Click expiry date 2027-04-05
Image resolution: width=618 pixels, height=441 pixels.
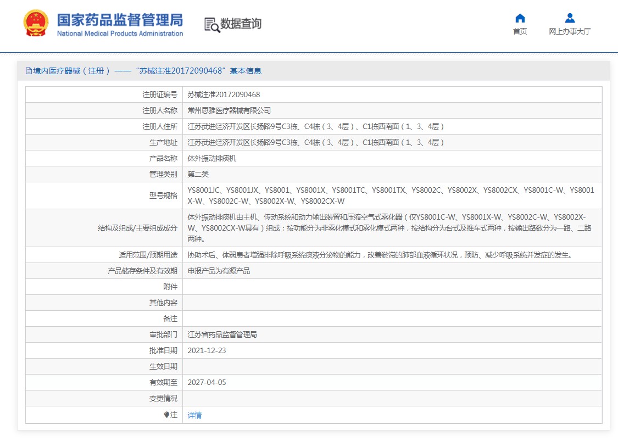(x=207, y=383)
